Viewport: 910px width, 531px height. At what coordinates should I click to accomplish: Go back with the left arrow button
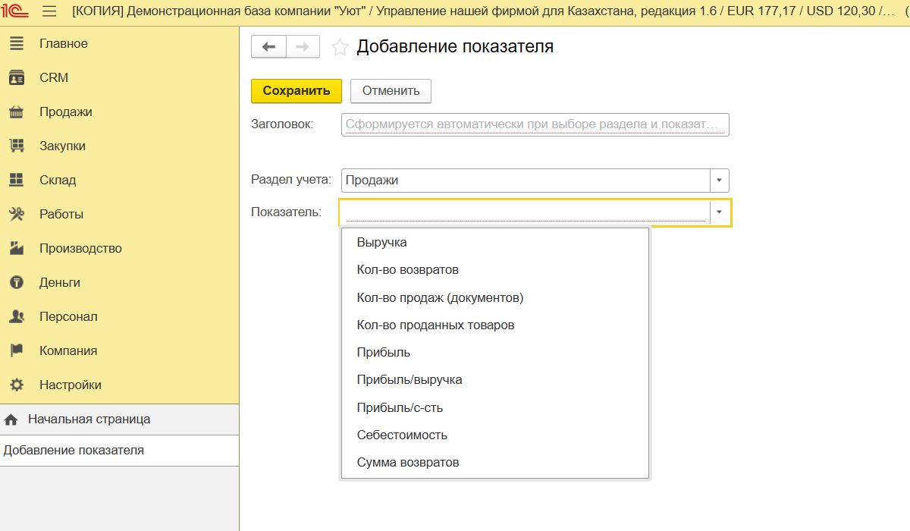pyautogui.click(x=268, y=47)
